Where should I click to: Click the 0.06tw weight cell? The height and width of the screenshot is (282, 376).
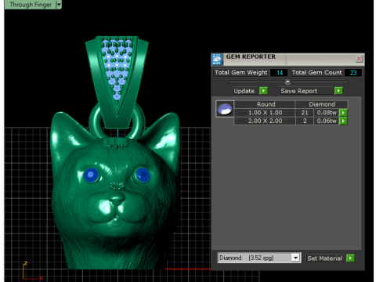click(327, 121)
